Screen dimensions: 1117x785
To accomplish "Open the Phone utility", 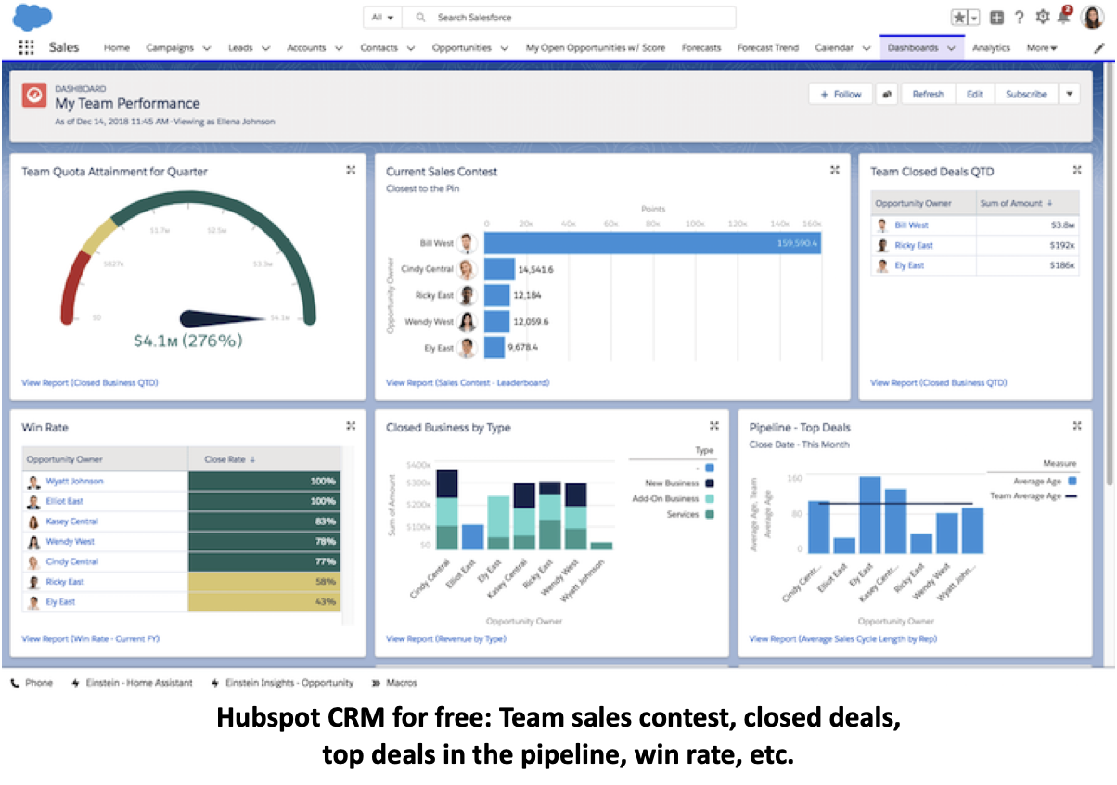I will (x=31, y=683).
